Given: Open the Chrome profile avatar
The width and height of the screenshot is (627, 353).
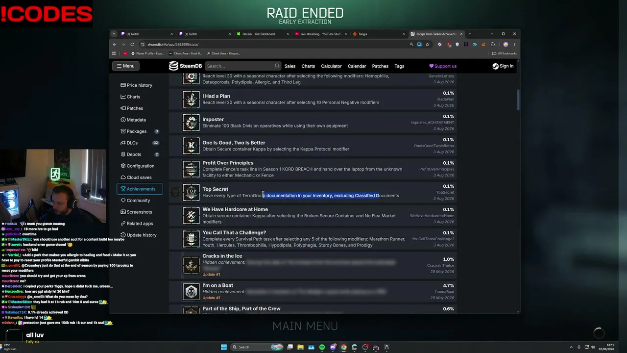Looking at the screenshot, I should pos(506,44).
